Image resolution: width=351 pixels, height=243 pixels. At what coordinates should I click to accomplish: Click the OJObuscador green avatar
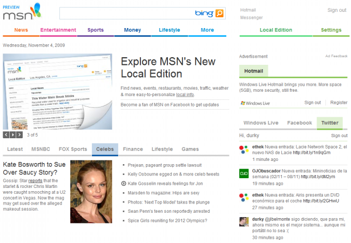point(244,173)
